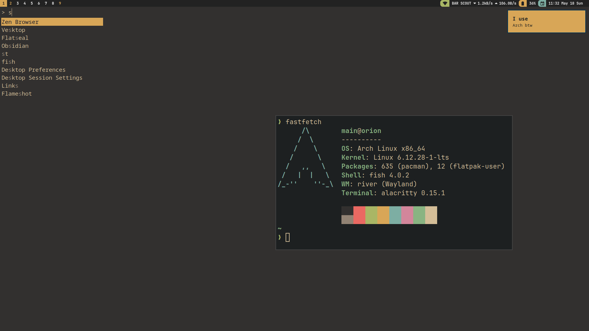
Task: Click the red color block in fastfetch palette
Action: point(359,215)
